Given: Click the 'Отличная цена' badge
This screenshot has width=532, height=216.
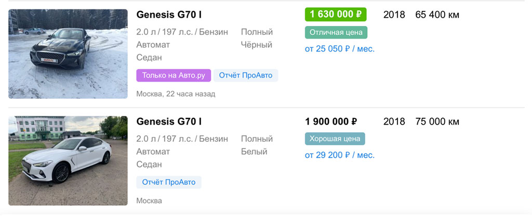Looking at the screenshot, I should (336, 32).
